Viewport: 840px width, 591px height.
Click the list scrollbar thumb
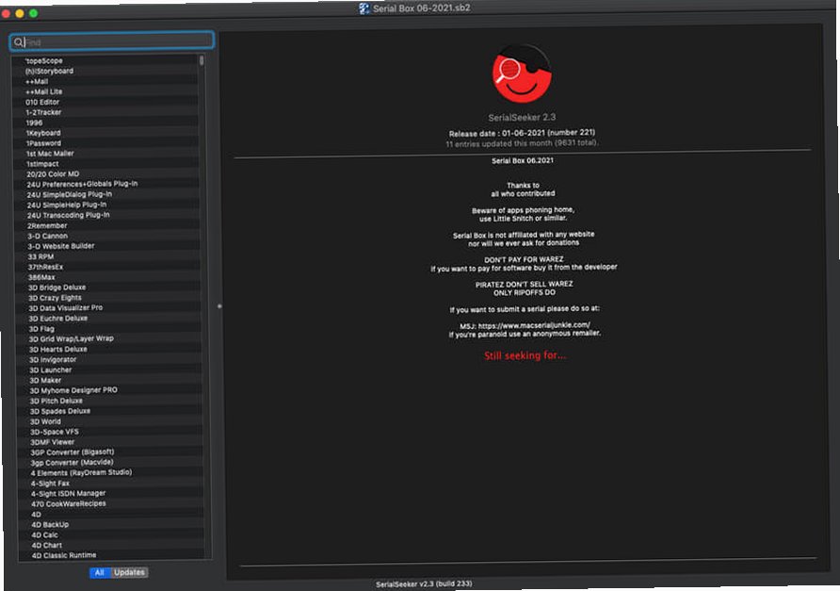202,60
